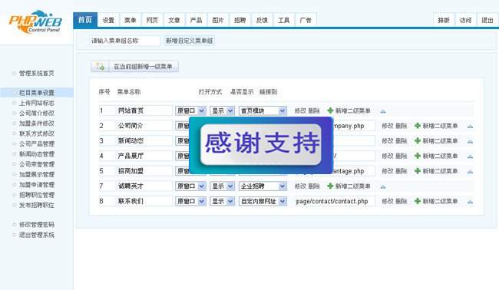
Task: Click move-up arrow for 新闻动态 row
Action: coord(470,141)
